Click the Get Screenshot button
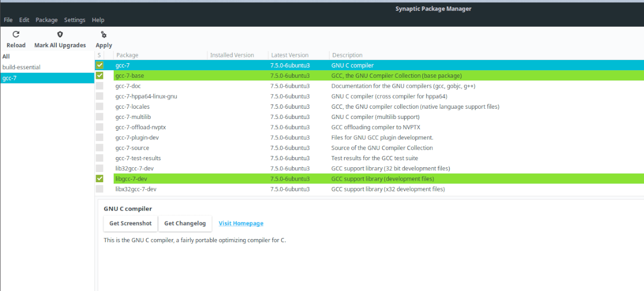Screen dimensions: 644x291 tap(130, 223)
